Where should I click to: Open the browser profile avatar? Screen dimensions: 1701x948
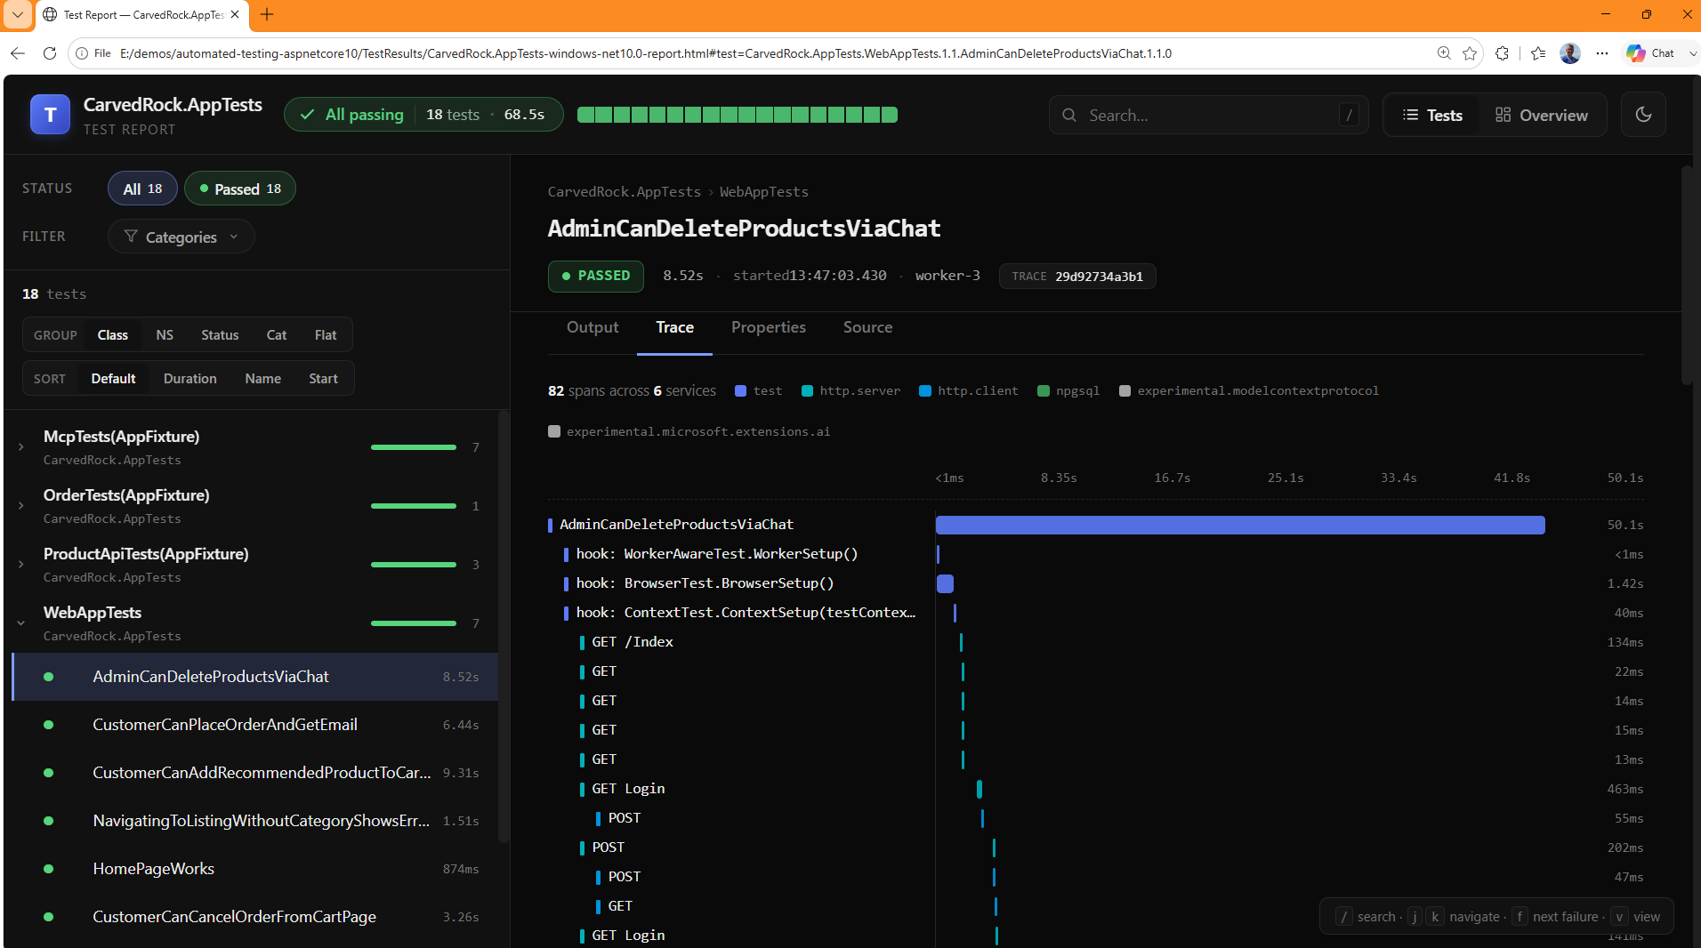pos(1570,53)
